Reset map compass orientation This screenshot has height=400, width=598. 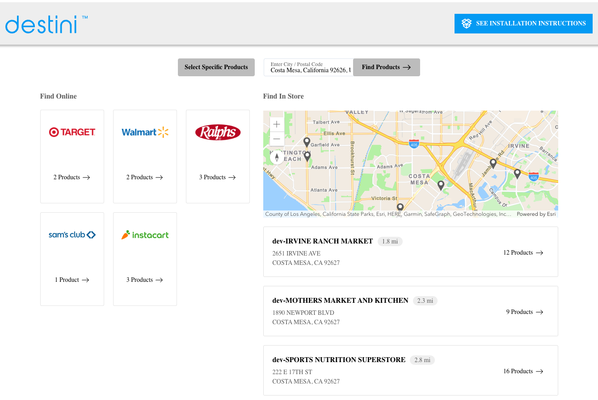(x=277, y=157)
